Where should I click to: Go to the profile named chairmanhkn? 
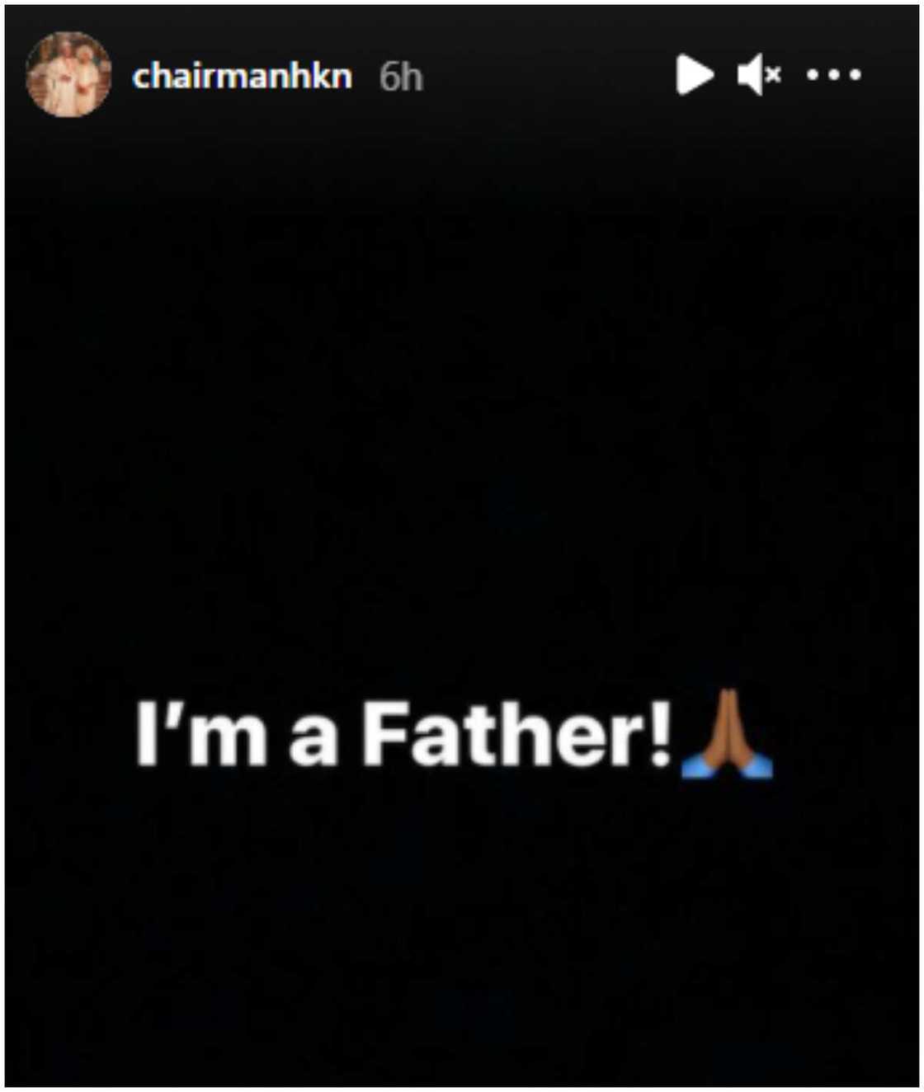(242, 77)
